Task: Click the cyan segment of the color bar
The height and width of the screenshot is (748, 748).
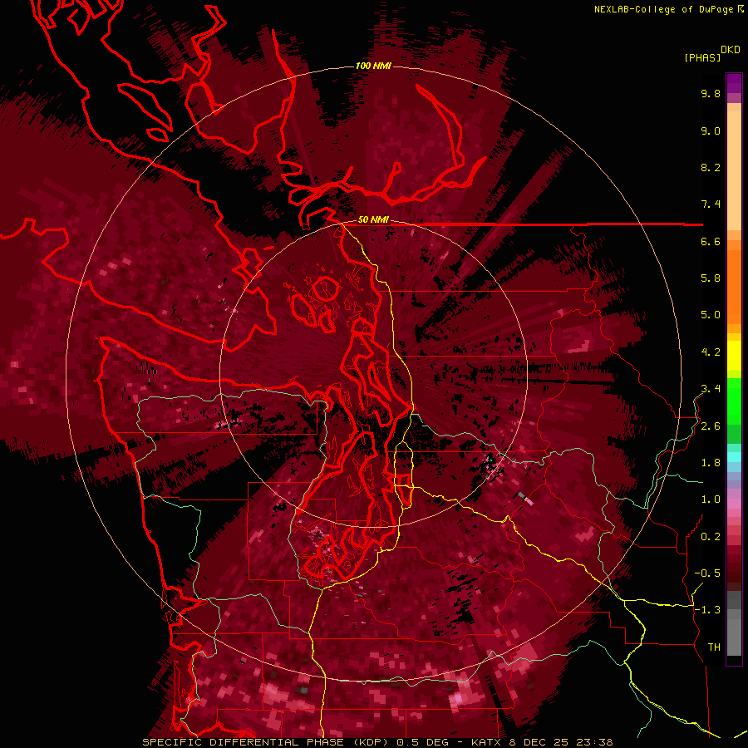Action: click(734, 457)
